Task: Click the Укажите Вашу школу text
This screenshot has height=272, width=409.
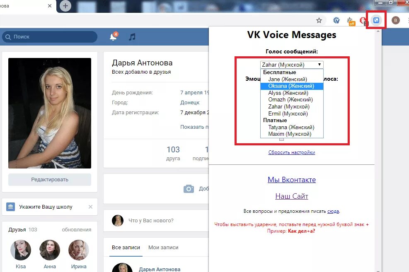Action: 46,207
